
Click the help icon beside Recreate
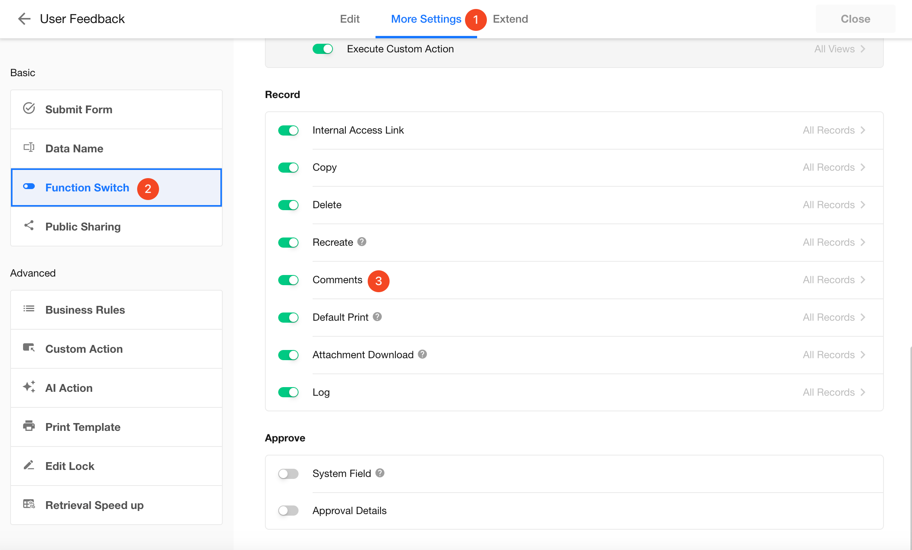pos(362,242)
